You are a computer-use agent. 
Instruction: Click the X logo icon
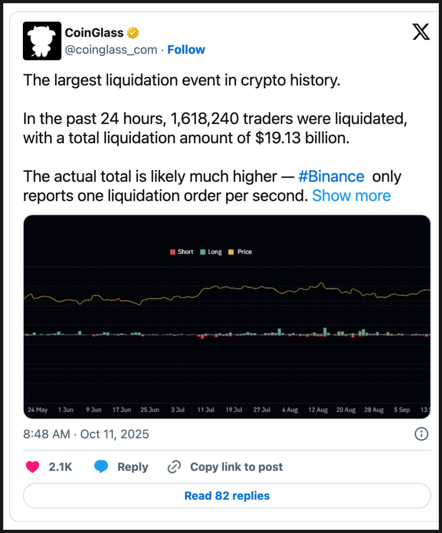(421, 32)
